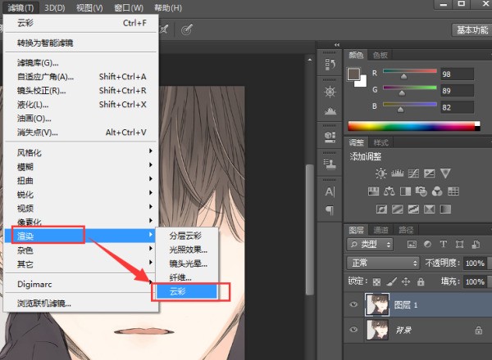Click the Brightness/Contrast sun adjustment icon

point(380,173)
